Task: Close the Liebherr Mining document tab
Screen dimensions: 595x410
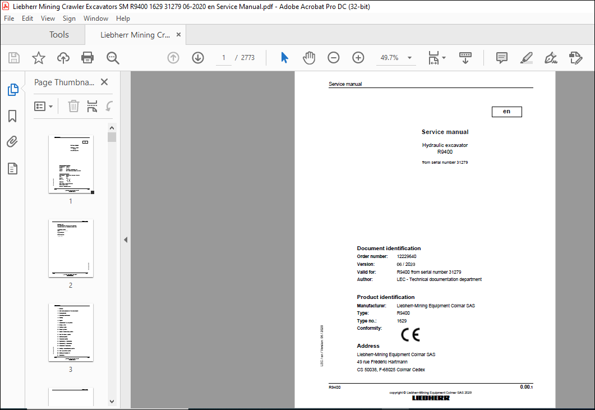Action: pos(178,35)
